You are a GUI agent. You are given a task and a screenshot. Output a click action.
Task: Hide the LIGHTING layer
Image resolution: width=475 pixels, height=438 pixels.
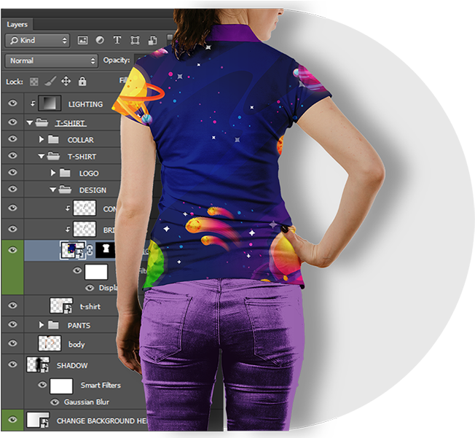coord(12,103)
